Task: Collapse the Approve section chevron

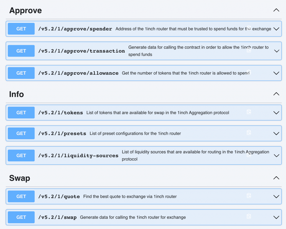Action: tap(276, 10)
